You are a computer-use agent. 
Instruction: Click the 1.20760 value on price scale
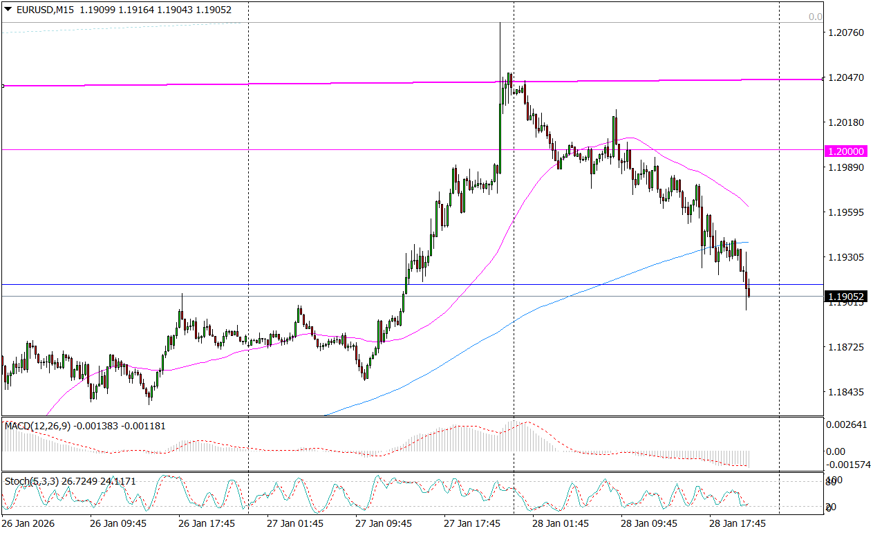click(x=845, y=32)
